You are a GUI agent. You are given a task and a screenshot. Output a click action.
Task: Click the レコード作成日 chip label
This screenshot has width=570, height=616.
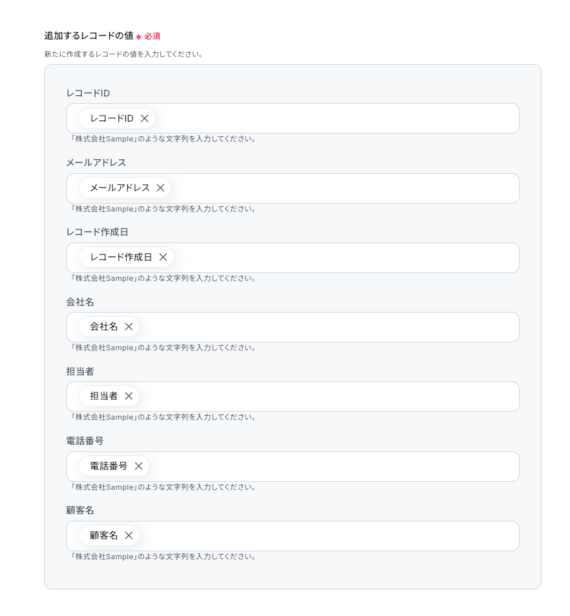coord(121,257)
